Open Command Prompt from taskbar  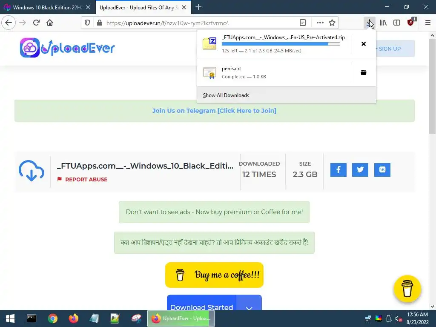click(x=32, y=318)
